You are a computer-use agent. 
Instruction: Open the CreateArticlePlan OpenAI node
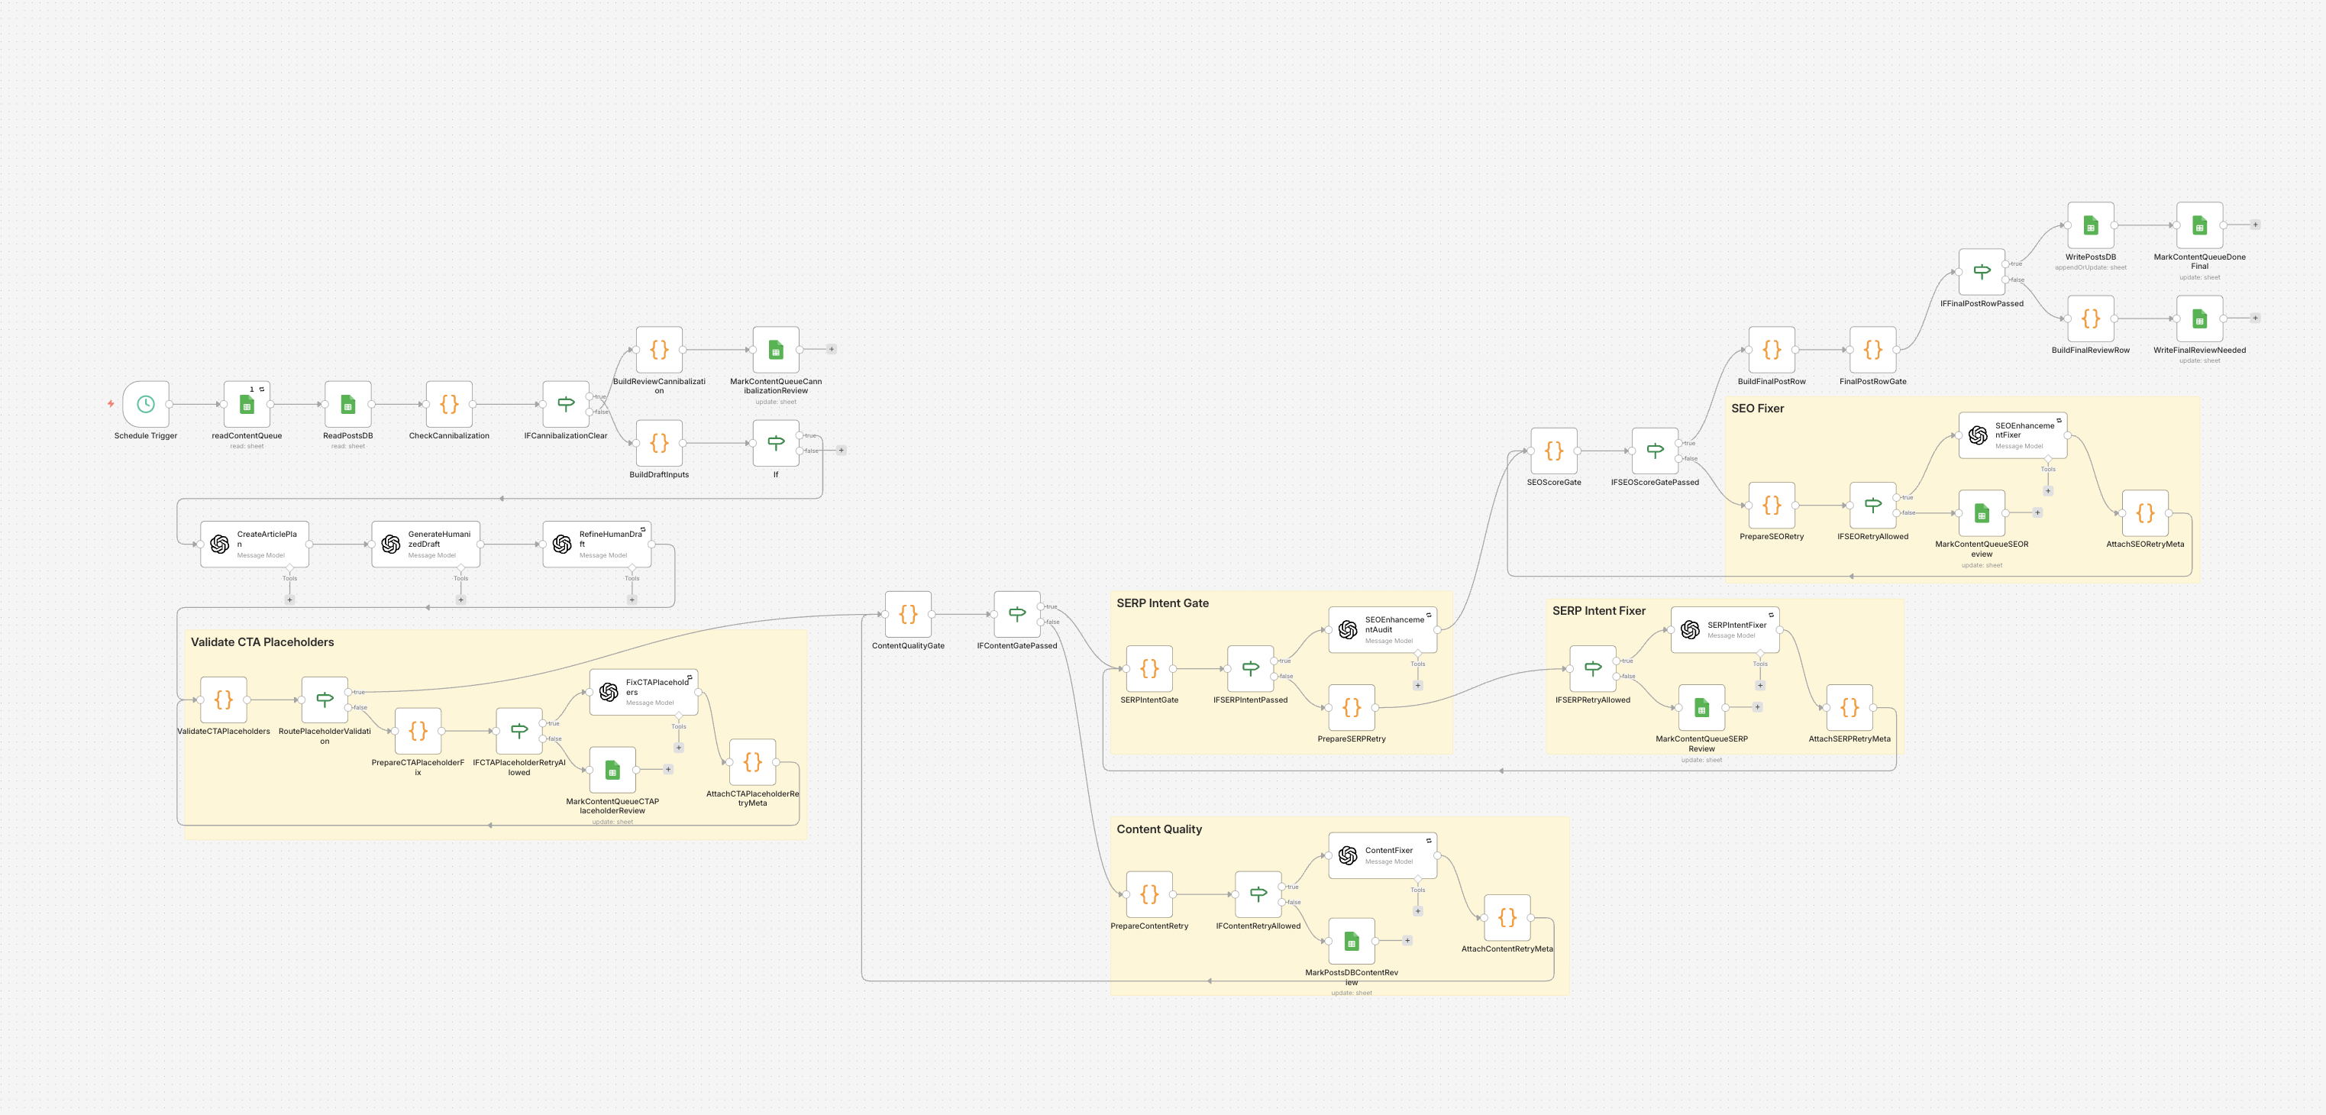click(254, 545)
